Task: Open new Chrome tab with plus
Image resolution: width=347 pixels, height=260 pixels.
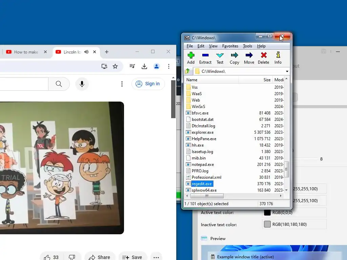Action: pos(107,52)
